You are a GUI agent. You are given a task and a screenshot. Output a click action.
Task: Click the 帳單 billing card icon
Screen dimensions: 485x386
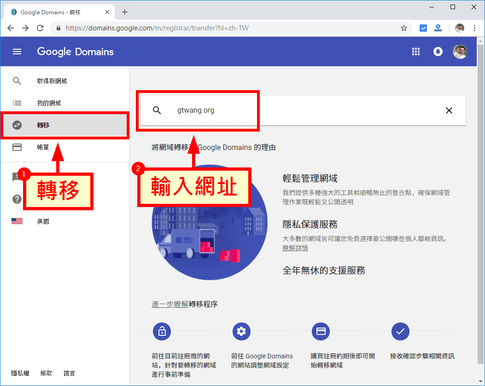[x=17, y=147]
